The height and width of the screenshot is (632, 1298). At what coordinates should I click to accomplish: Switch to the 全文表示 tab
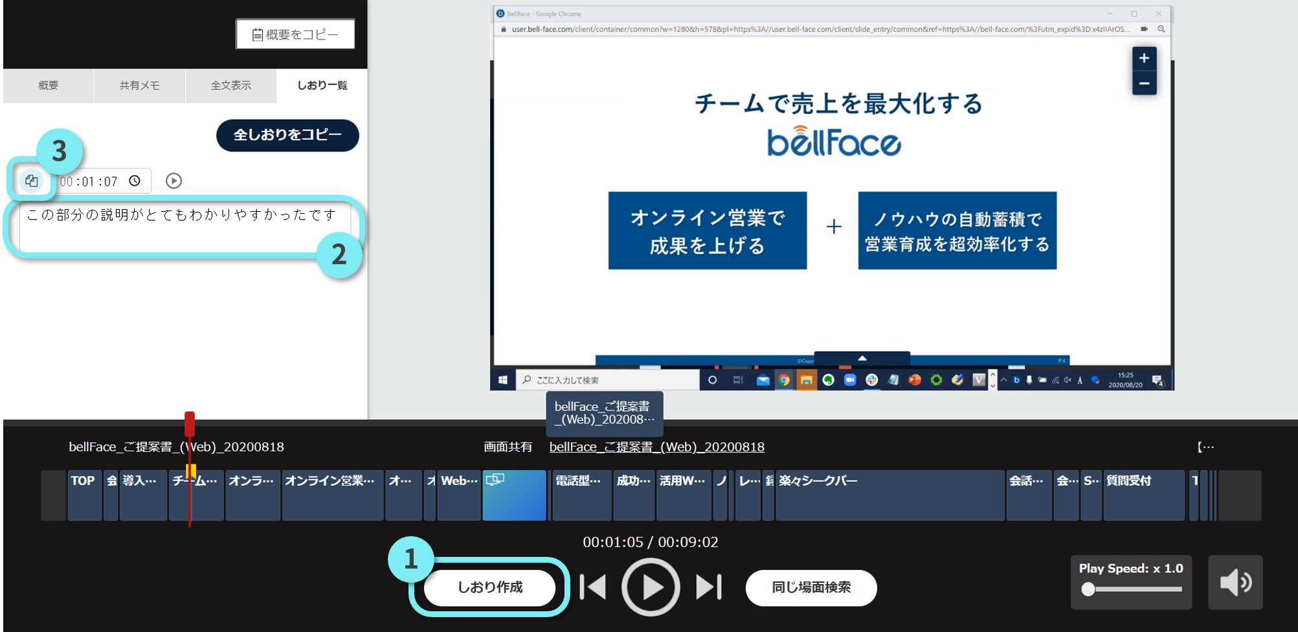click(231, 85)
